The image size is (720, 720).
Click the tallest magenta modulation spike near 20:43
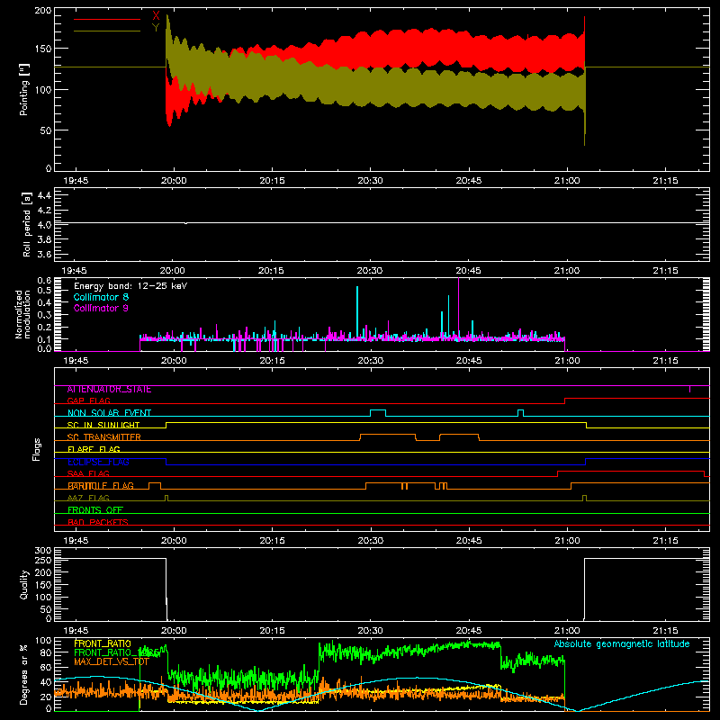[x=458, y=308]
